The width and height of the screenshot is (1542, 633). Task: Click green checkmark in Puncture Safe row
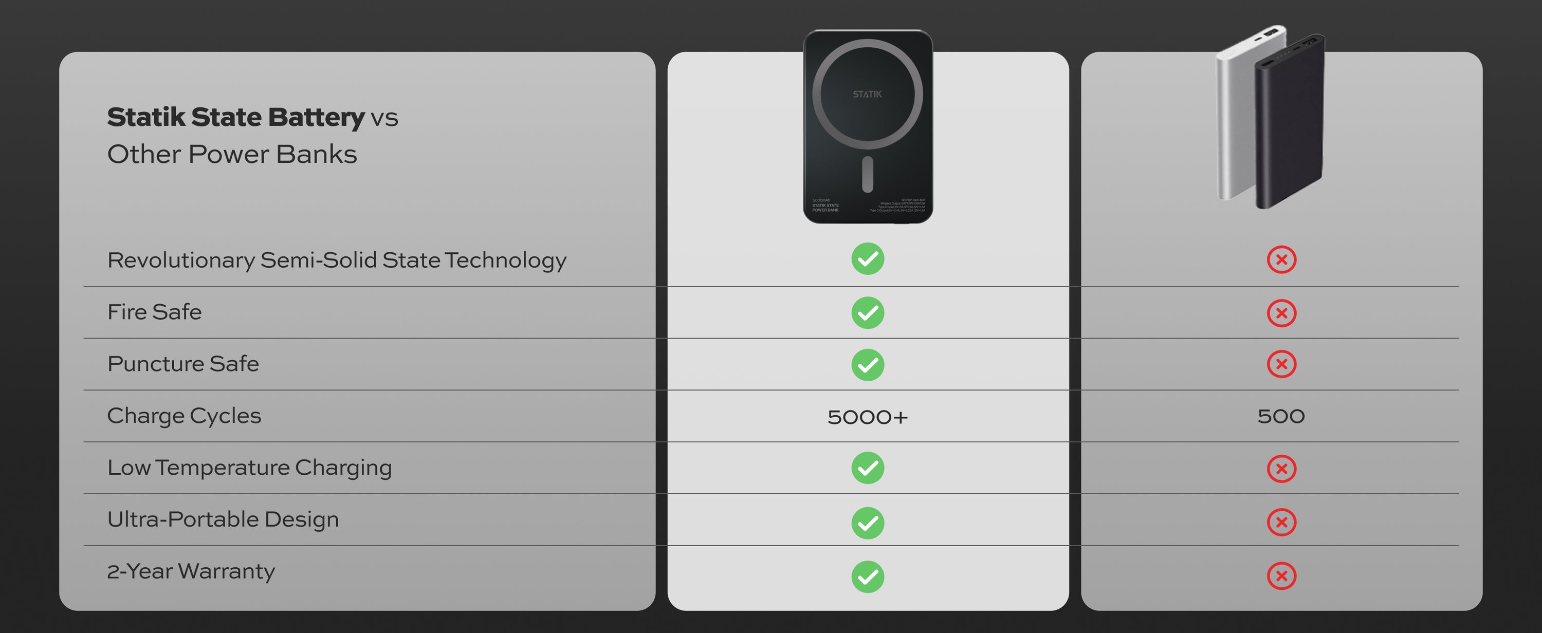(x=868, y=365)
